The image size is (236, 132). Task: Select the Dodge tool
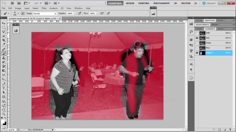4,79
